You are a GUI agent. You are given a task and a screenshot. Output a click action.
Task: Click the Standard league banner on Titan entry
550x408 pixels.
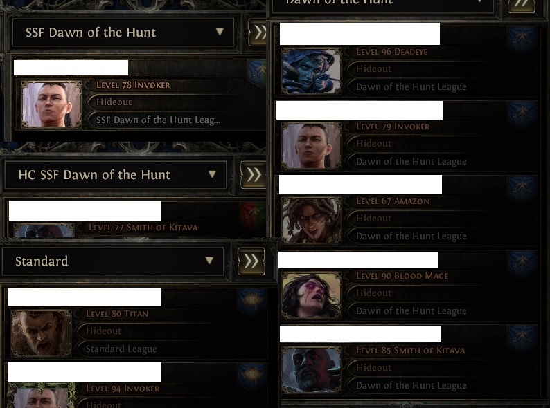click(x=252, y=302)
